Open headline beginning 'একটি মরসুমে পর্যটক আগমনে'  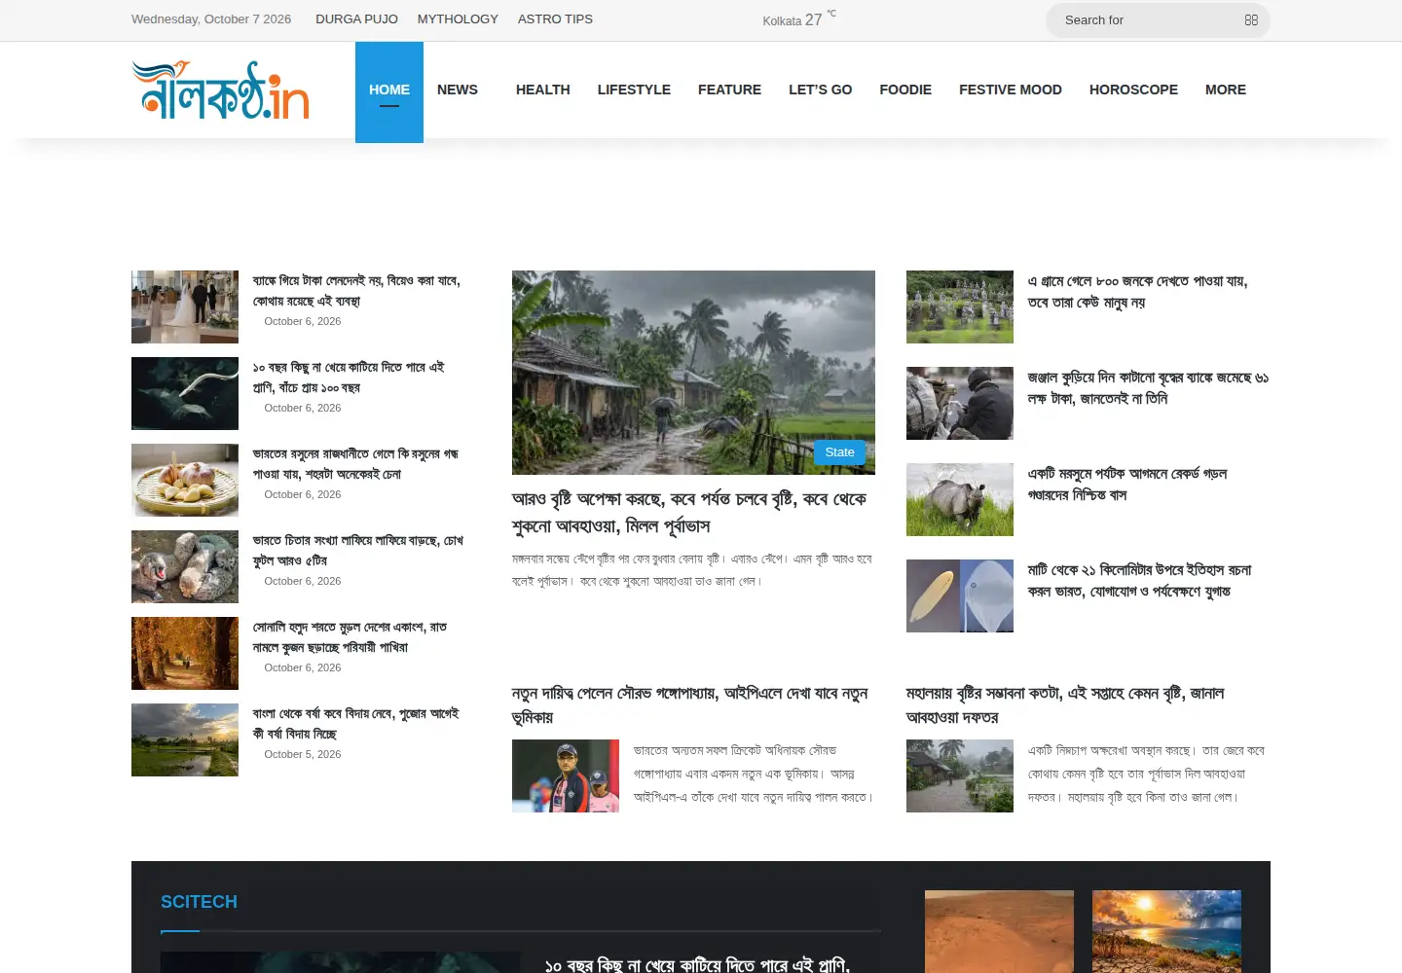pyautogui.click(x=1127, y=485)
